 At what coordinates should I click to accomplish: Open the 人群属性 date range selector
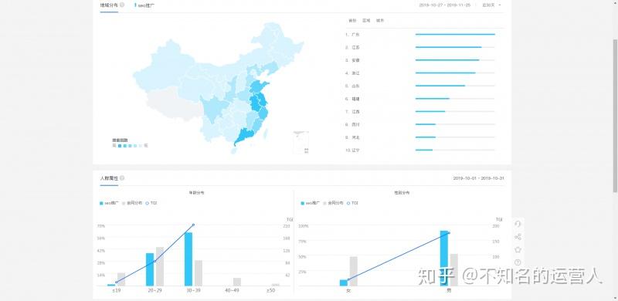[478, 178]
